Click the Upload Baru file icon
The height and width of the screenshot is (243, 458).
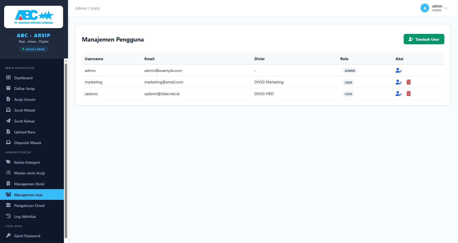click(x=8, y=132)
